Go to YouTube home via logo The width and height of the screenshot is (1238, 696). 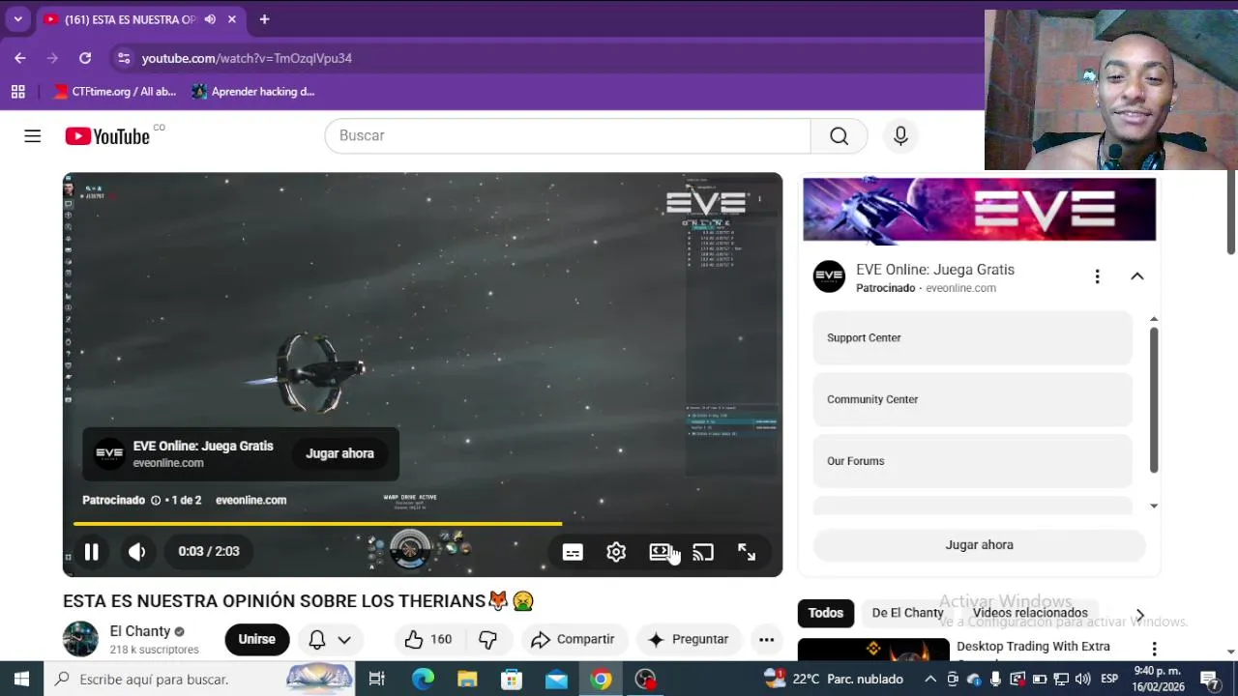107,136
